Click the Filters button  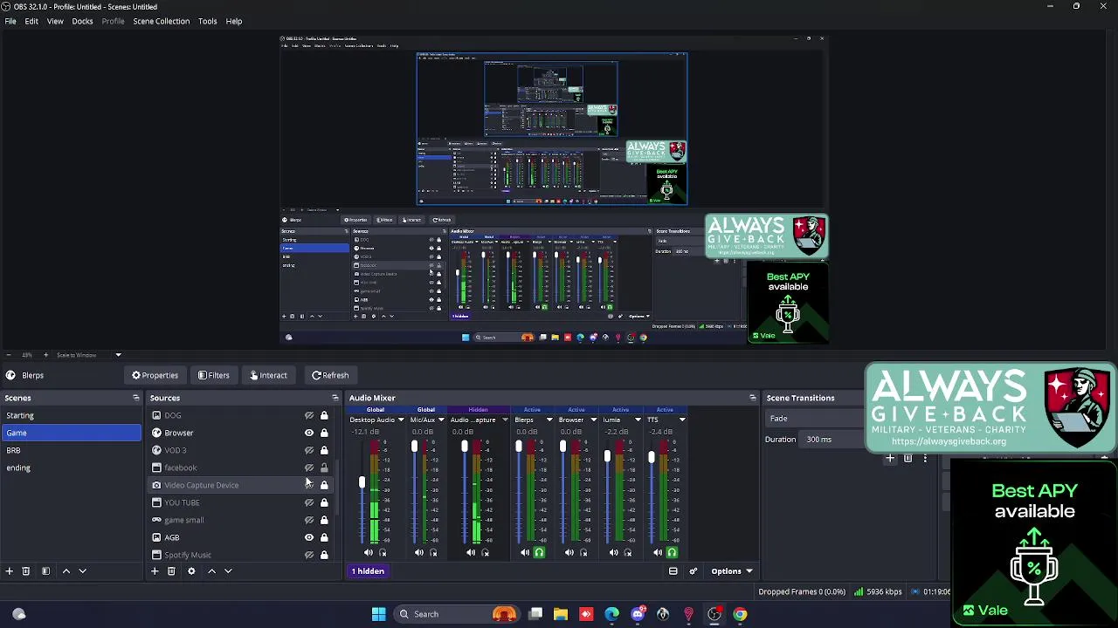(x=213, y=375)
